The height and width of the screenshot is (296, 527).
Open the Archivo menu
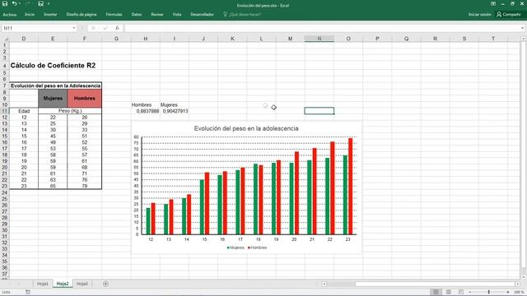pos(9,15)
